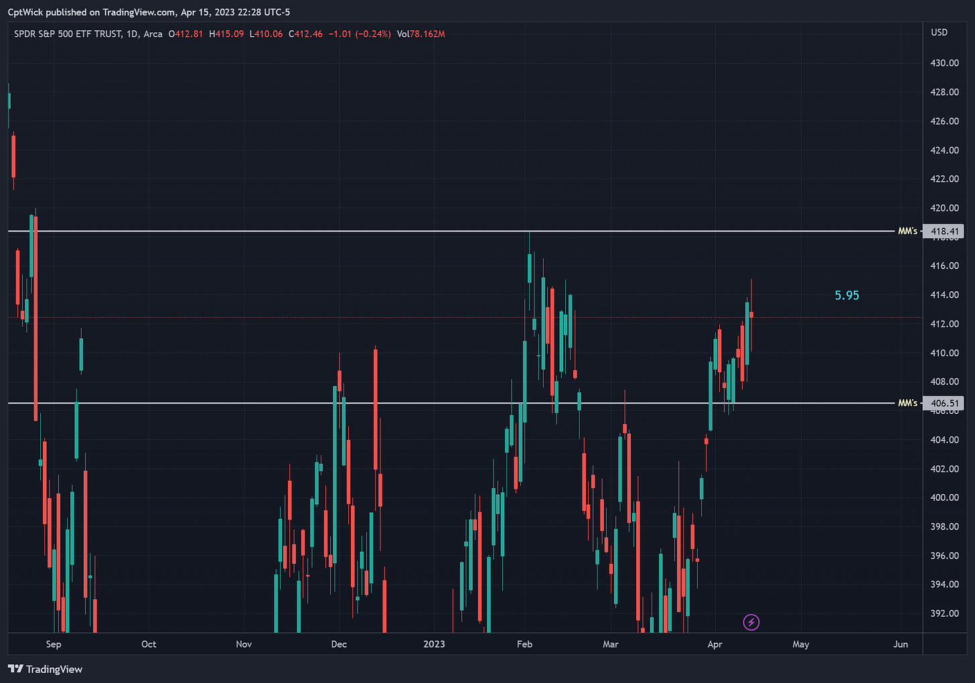Viewport: 975px width, 683px height.
Task: Click the SPDR S&P 500 ETF TRUST title
Action: tap(68, 33)
